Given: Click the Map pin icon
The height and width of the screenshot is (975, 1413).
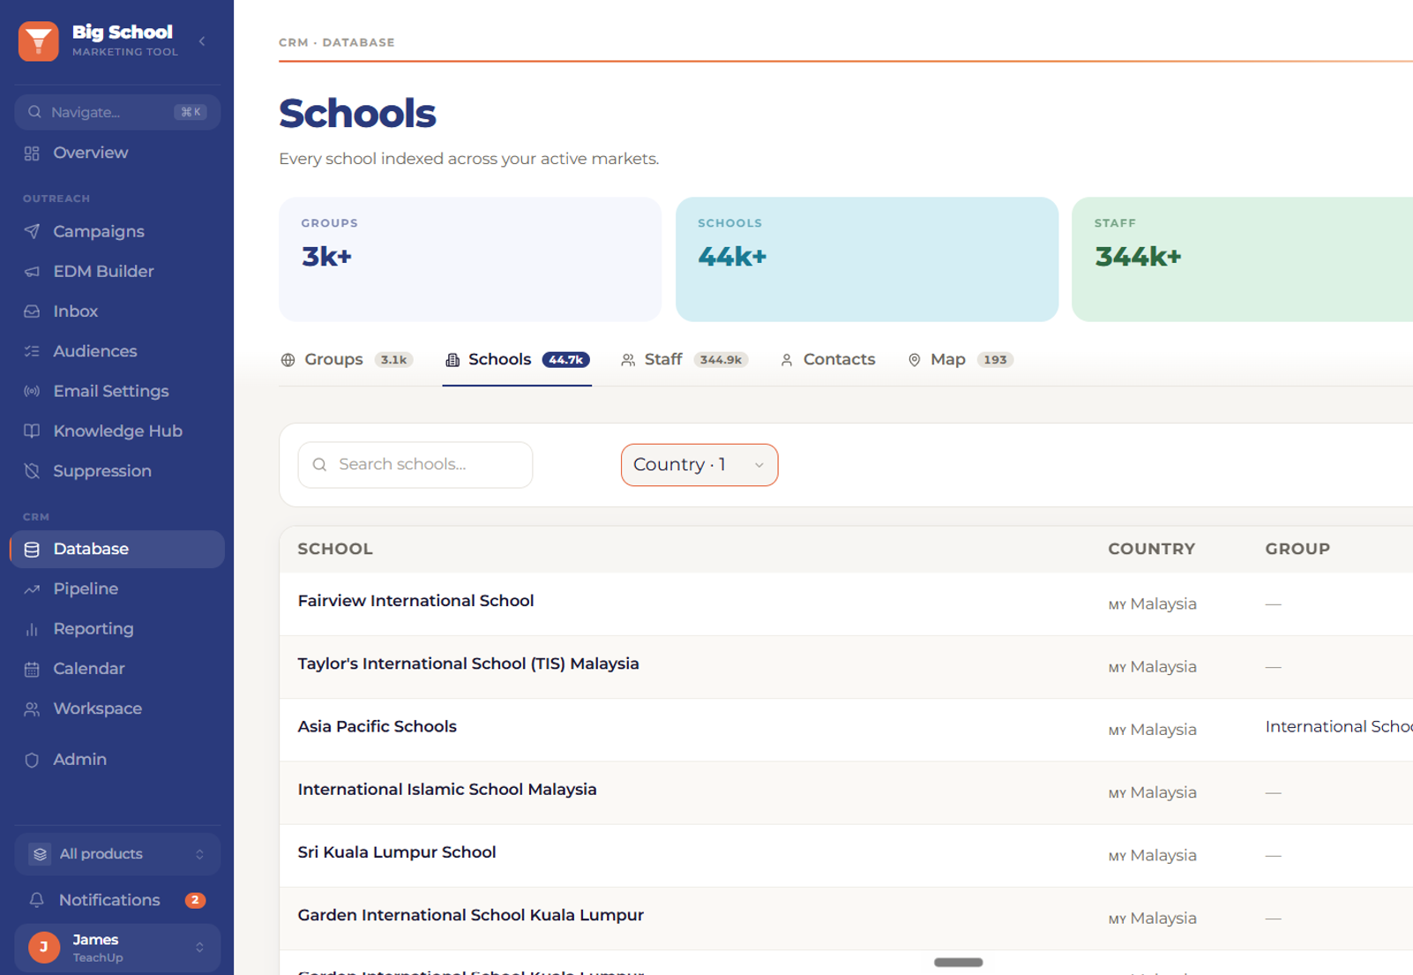Looking at the screenshot, I should (915, 360).
